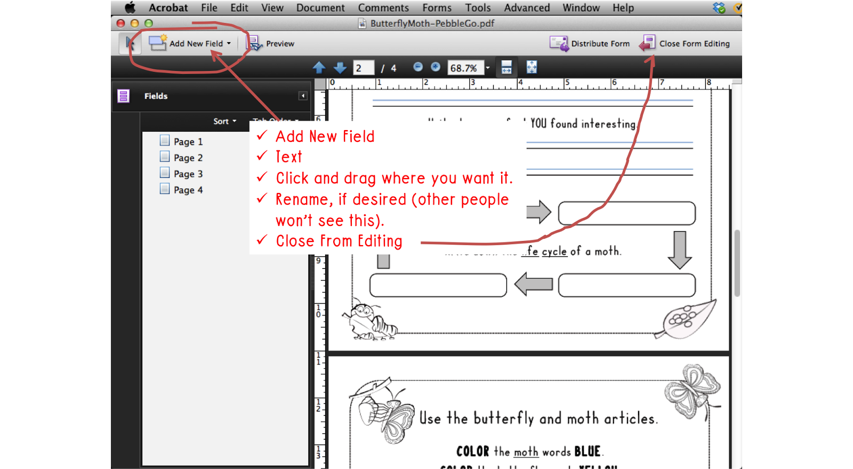Screen dimensions: 853x469
Task: Select the arrow selection tool
Action: pos(130,43)
